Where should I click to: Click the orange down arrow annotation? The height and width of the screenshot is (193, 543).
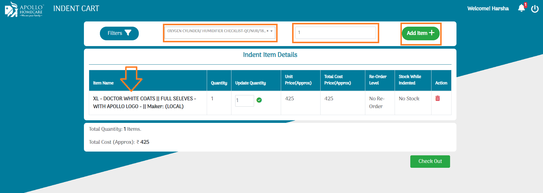131,79
